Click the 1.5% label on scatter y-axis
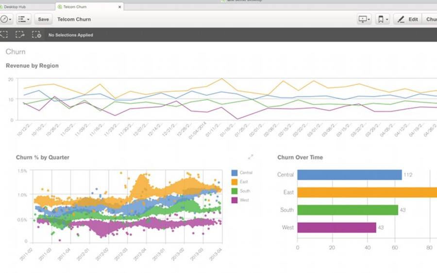Image resolution: width=437 pixels, height=273 pixels. pos(22,171)
